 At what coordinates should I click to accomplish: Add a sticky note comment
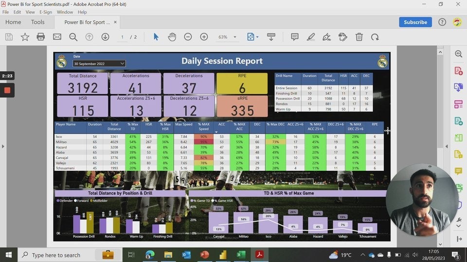point(295,37)
